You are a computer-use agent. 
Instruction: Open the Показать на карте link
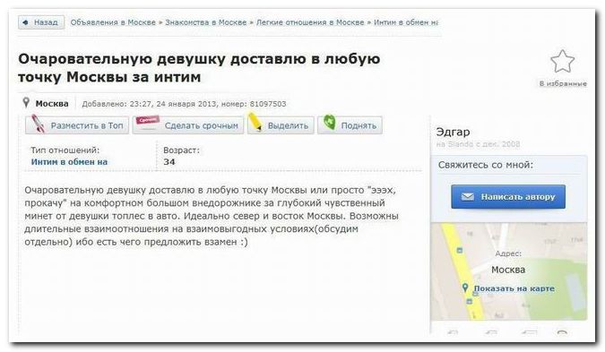pos(514,288)
